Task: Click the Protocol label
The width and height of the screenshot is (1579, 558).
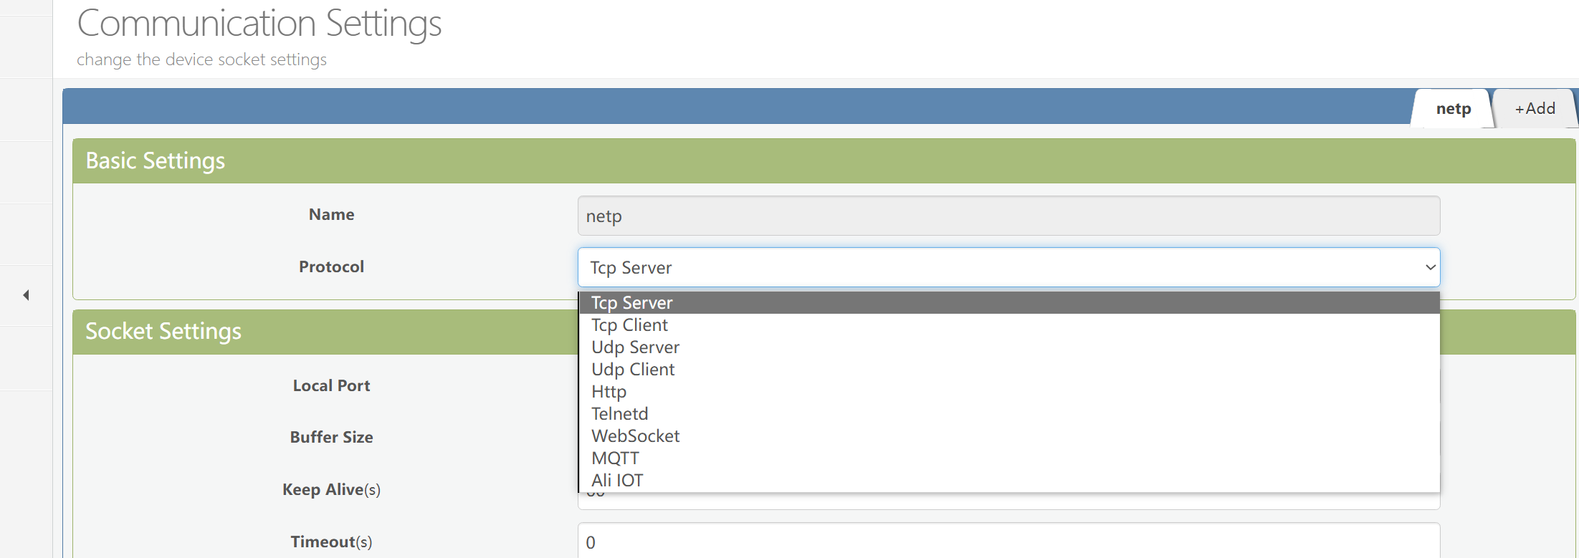Action: pyautogui.click(x=331, y=266)
